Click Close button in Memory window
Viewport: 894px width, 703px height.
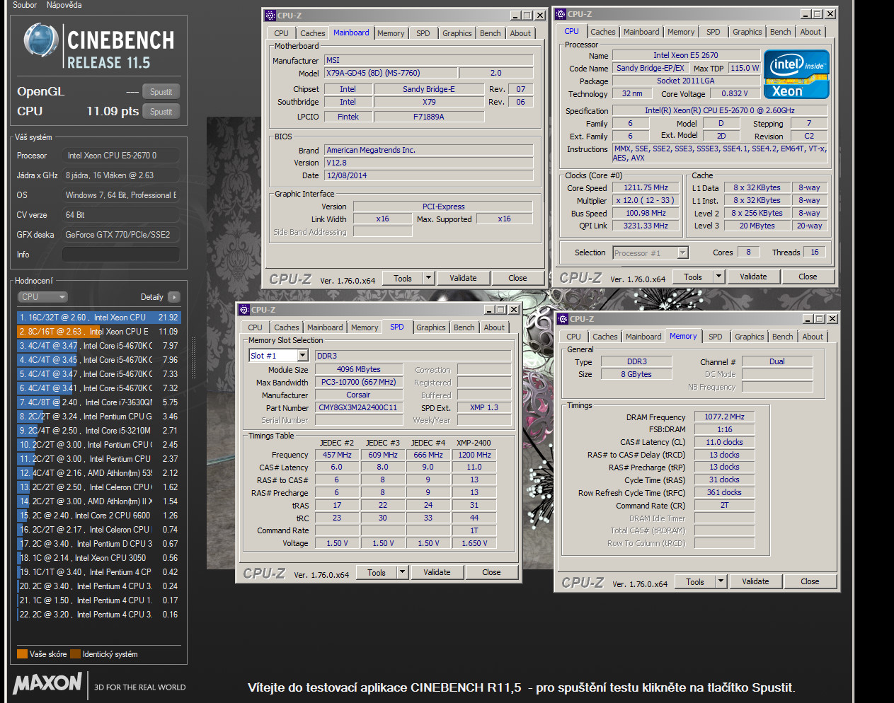(x=810, y=582)
